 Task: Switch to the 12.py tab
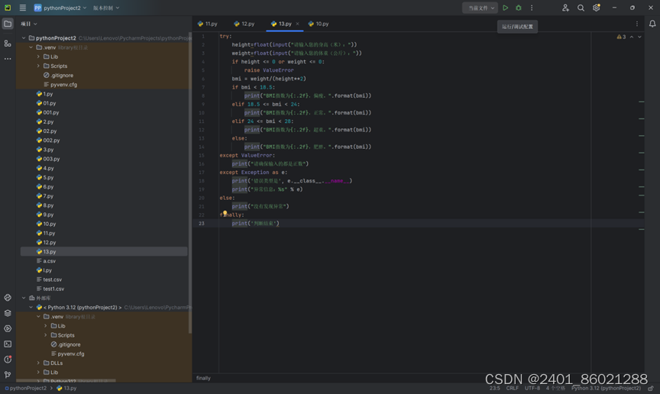(x=244, y=24)
